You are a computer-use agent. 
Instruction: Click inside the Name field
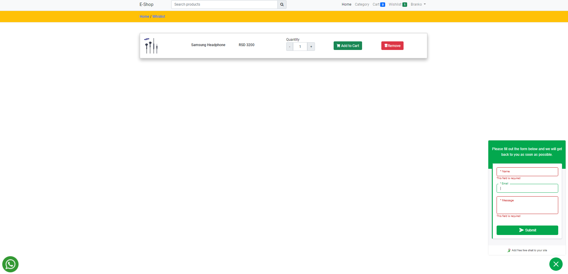(527, 172)
